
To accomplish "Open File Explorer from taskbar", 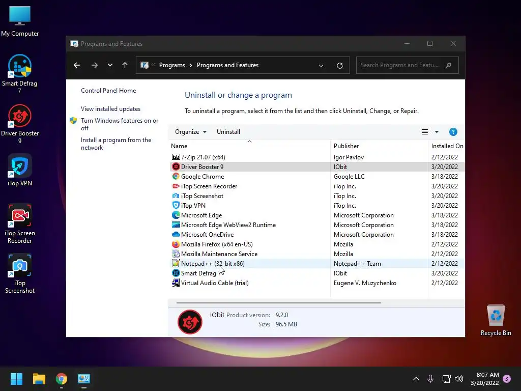I will (39, 379).
